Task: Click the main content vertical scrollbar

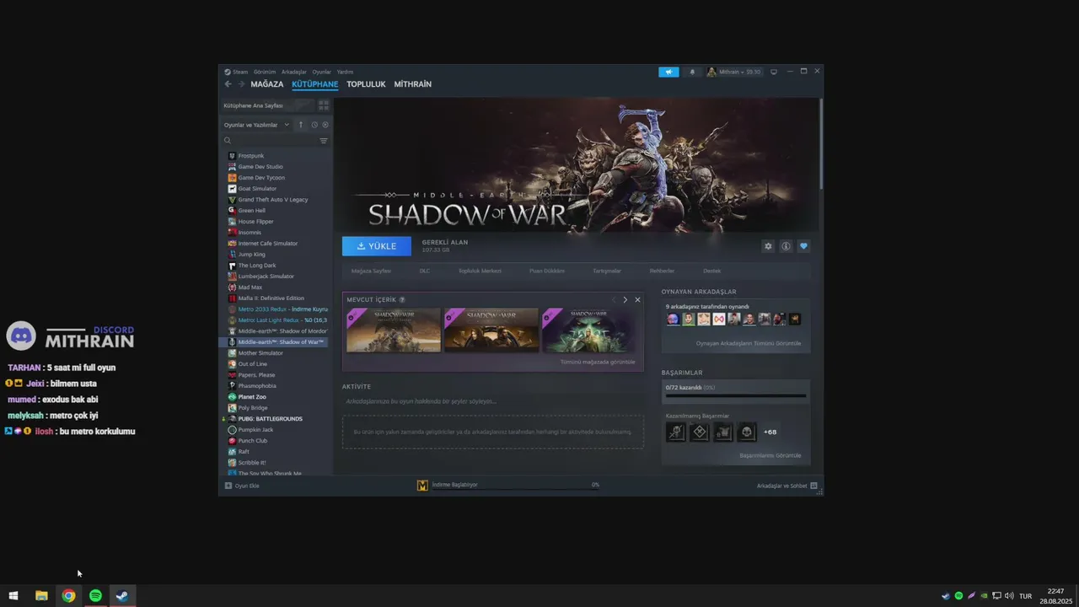Action: click(x=821, y=143)
